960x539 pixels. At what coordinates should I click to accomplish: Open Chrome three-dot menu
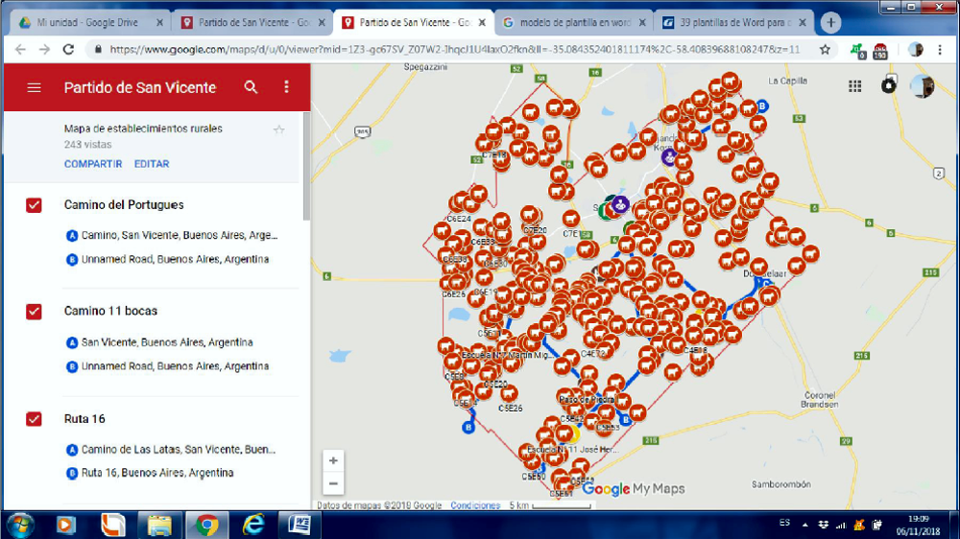pos(940,50)
